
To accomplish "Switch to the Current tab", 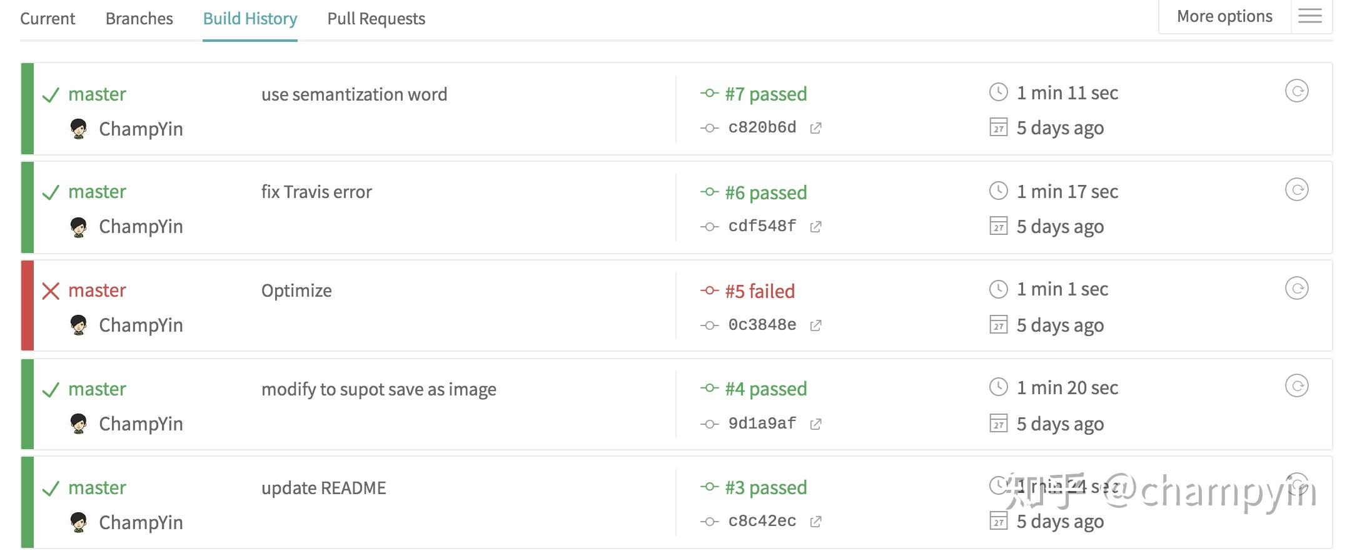I will 48,19.
